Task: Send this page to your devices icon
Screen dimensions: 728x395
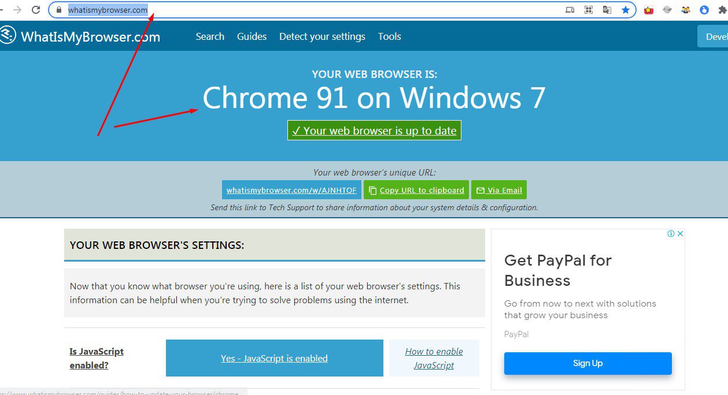Action: point(570,10)
